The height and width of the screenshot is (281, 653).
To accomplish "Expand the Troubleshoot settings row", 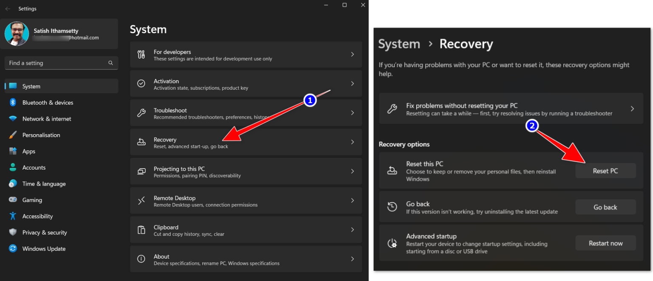I will [x=246, y=113].
